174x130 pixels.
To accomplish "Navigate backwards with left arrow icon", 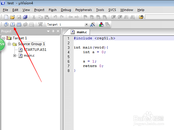I will pos(70,17).
